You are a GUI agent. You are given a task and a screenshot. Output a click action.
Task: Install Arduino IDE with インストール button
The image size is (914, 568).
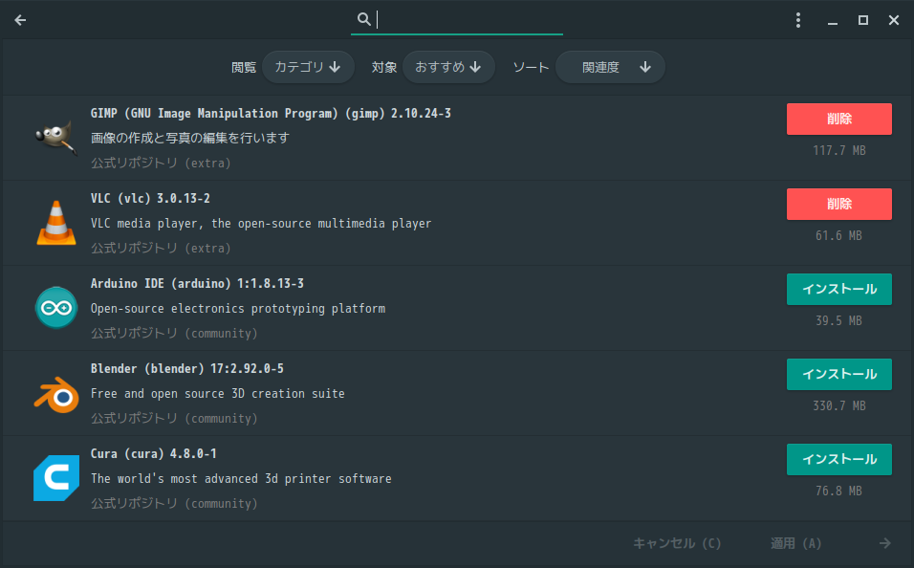[x=838, y=289]
